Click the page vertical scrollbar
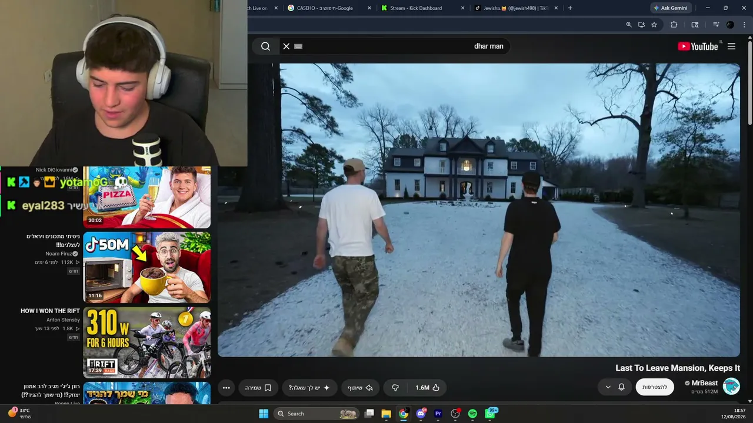This screenshot has width=753, height=423. tap(749, 82)
